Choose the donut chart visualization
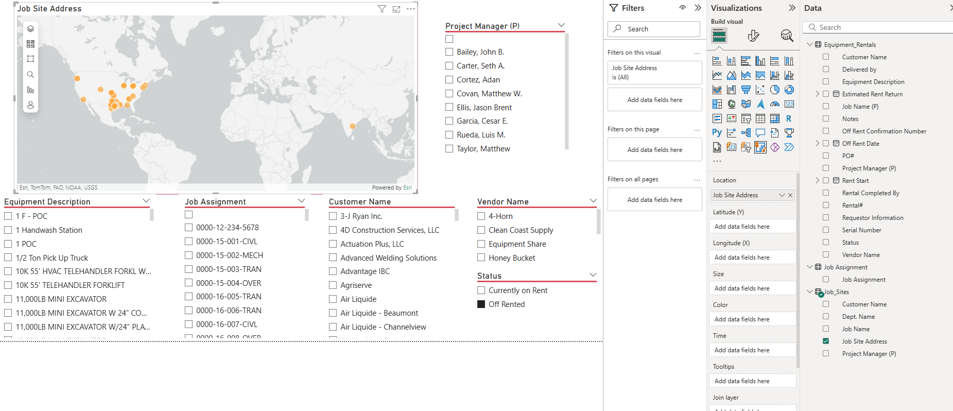This screenshot has width=953, height=411. [x=789, y=90]
